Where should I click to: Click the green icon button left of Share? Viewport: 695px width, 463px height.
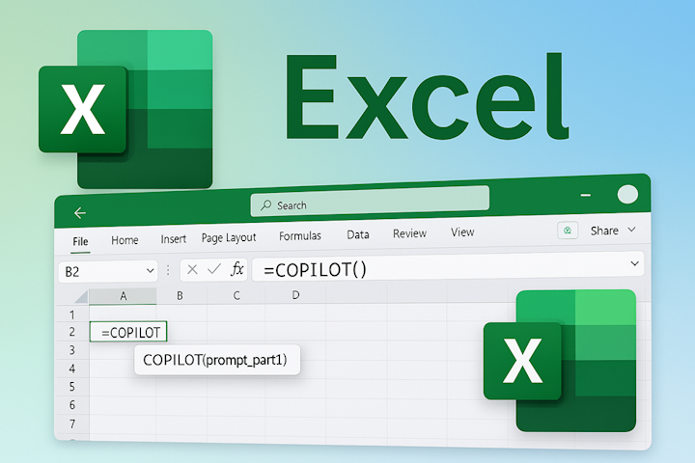coord(568,231)
